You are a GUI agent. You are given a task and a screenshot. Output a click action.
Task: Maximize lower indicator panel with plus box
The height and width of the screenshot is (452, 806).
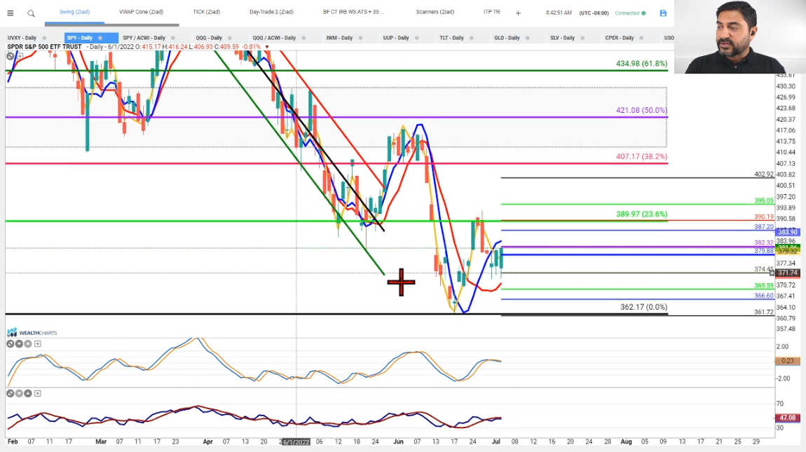(x=38, y=393)
